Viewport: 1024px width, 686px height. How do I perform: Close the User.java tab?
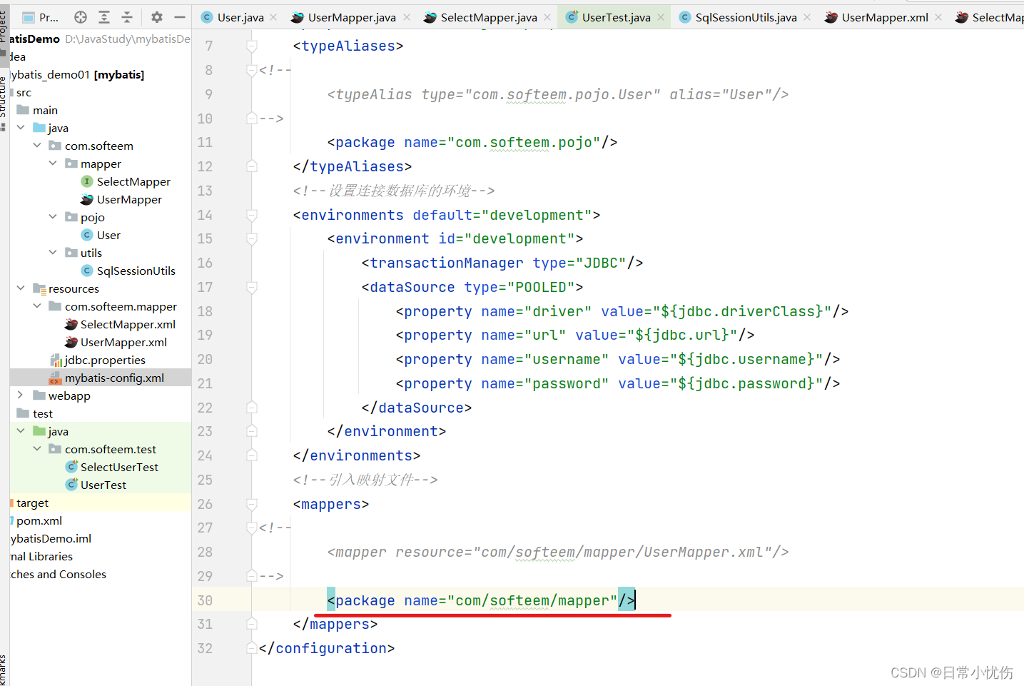tap(273, 17)
